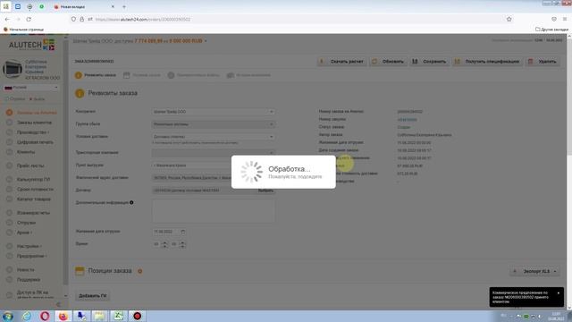The width and height of the screenshot is (572, 322).
Task: Click the hours stepper arrows
Action: (x=164, y=244)
